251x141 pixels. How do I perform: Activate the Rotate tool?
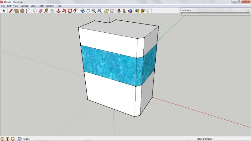(70, 11)
